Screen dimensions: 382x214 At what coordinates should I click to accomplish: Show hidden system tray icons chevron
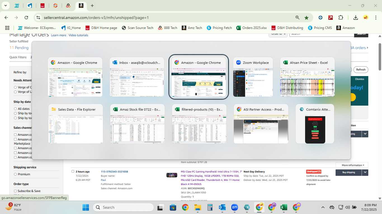[323, 207]
